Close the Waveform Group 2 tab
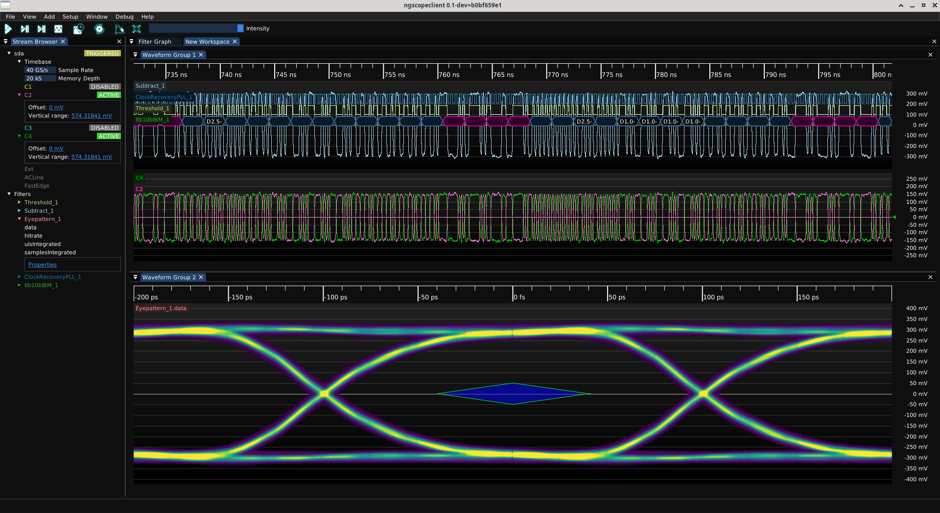The height and width of the screenshot is (513, 940). (201, 277)
